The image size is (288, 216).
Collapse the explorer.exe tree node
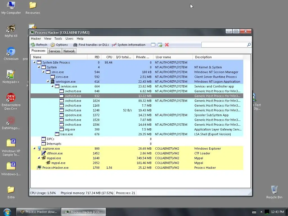pyautogui.click(x=34, y=148)
